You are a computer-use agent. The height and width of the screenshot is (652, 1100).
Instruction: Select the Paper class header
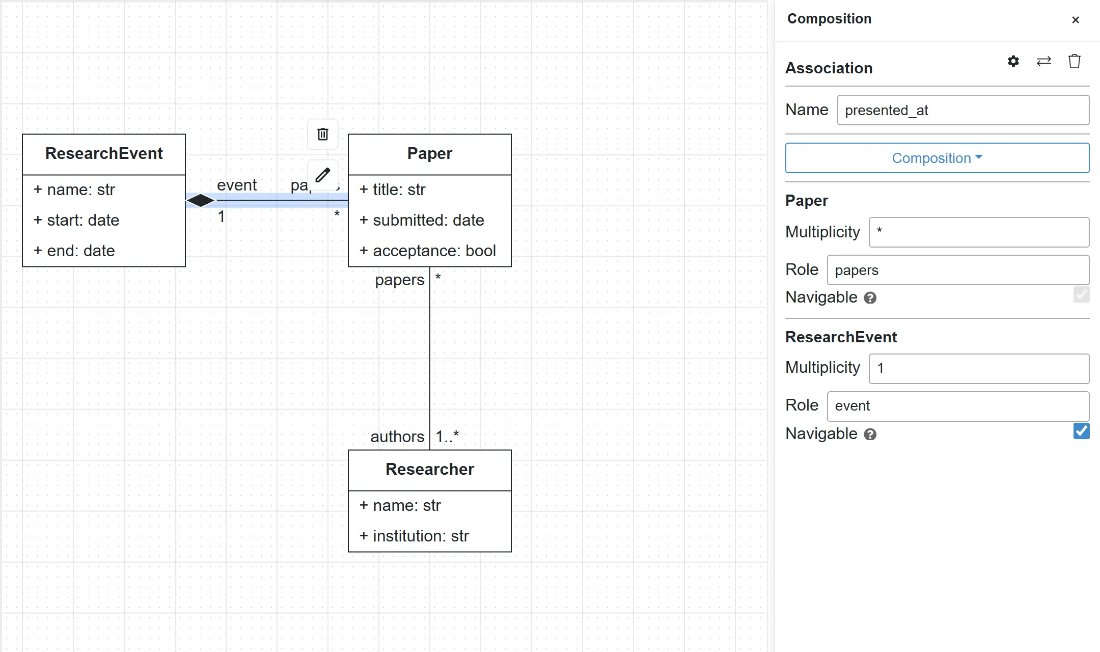(x=430, y=154)
